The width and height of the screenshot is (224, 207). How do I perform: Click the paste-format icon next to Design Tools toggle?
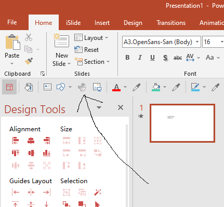click(29, 87)
